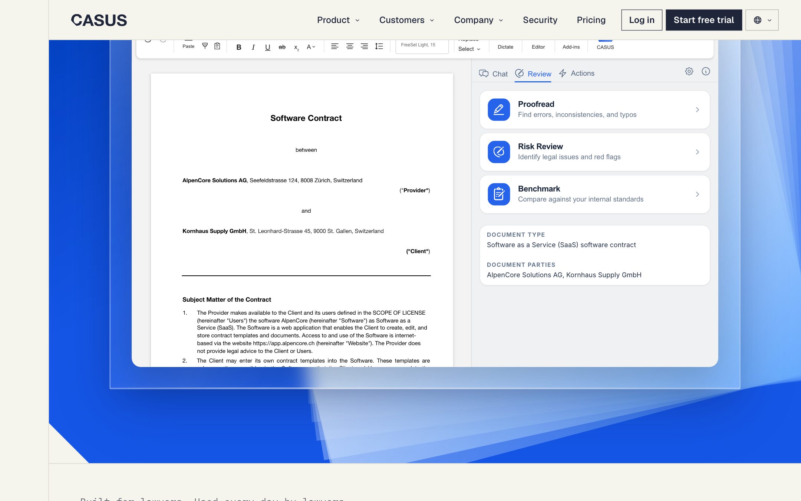Toggle strikethrough formatting

(x=282, y=47)
